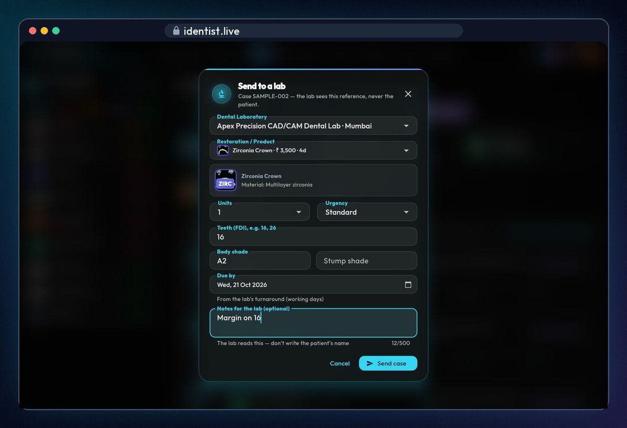This screenshot has height=428, width=627.
Task: Expand the Restoration / Product dropdown
Action: point(313,150)
